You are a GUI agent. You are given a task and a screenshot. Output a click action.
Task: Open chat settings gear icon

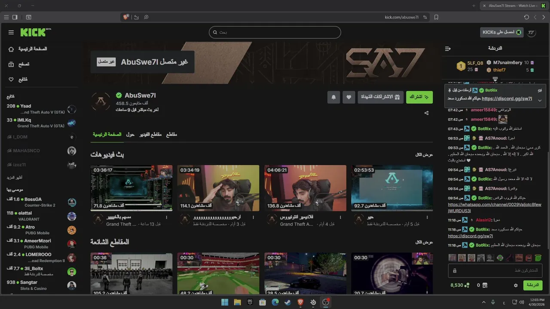[516, 285]
